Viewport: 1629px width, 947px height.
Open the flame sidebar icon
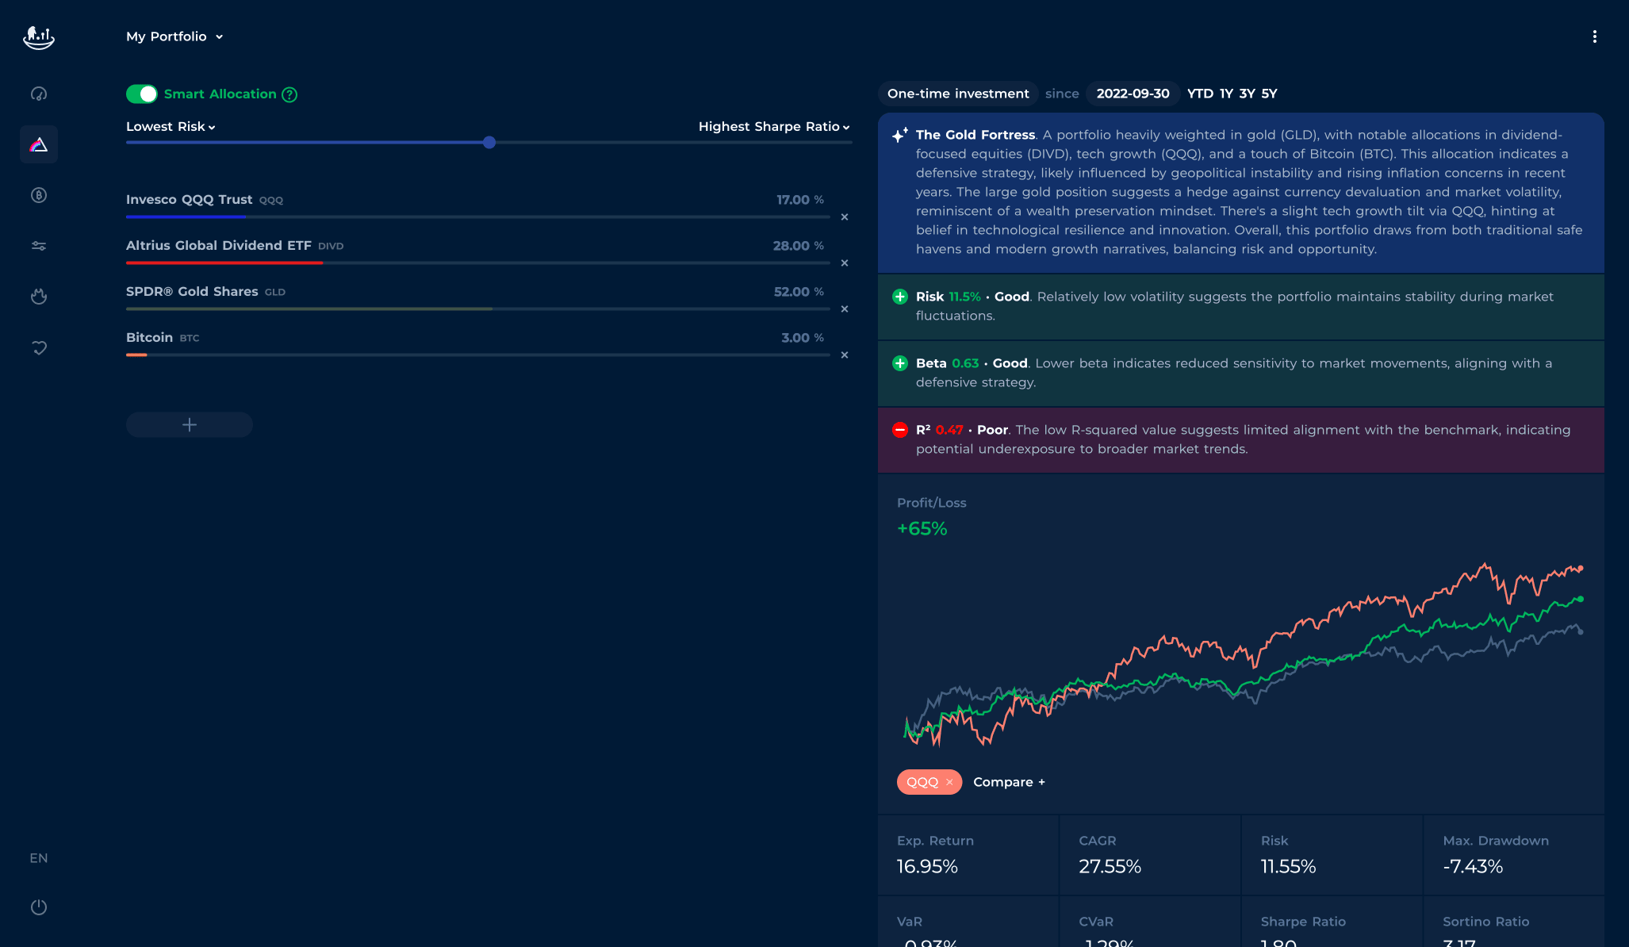pyautogui.click(x=39, y=297)
